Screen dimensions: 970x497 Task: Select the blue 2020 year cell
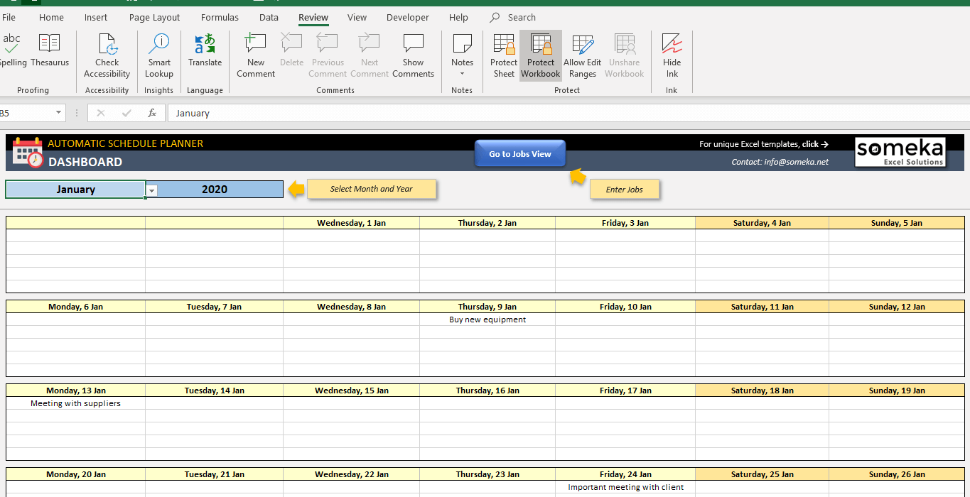214,189
